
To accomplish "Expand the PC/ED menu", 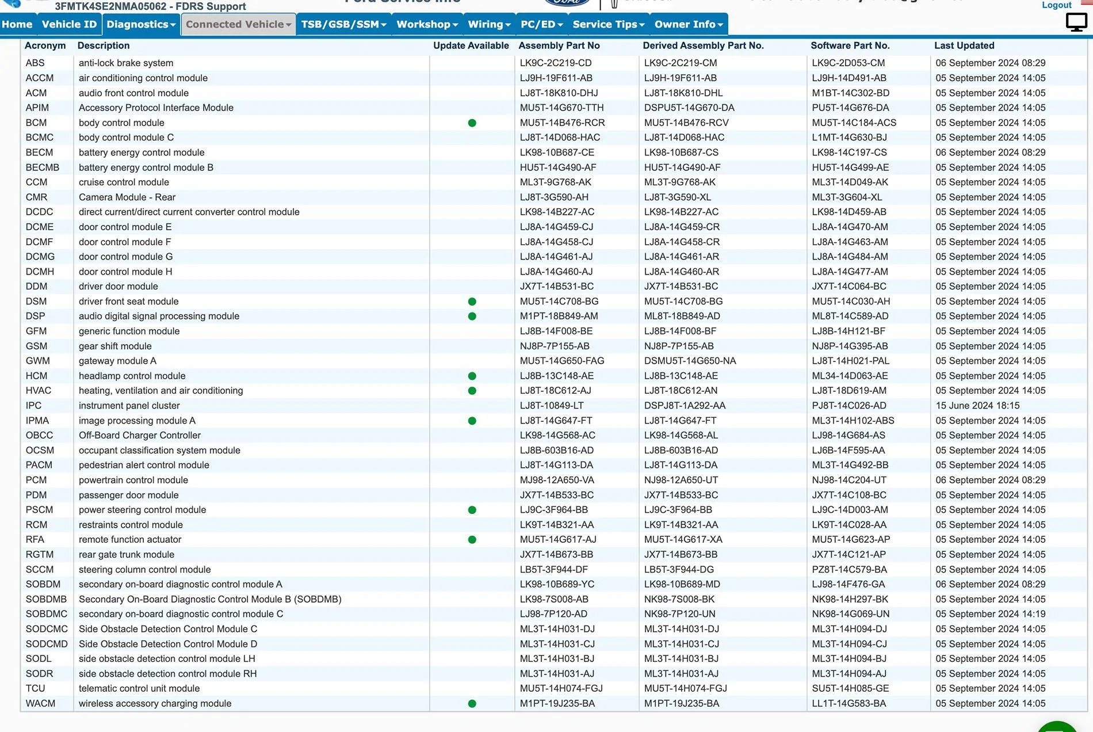I will click(541, 24).
